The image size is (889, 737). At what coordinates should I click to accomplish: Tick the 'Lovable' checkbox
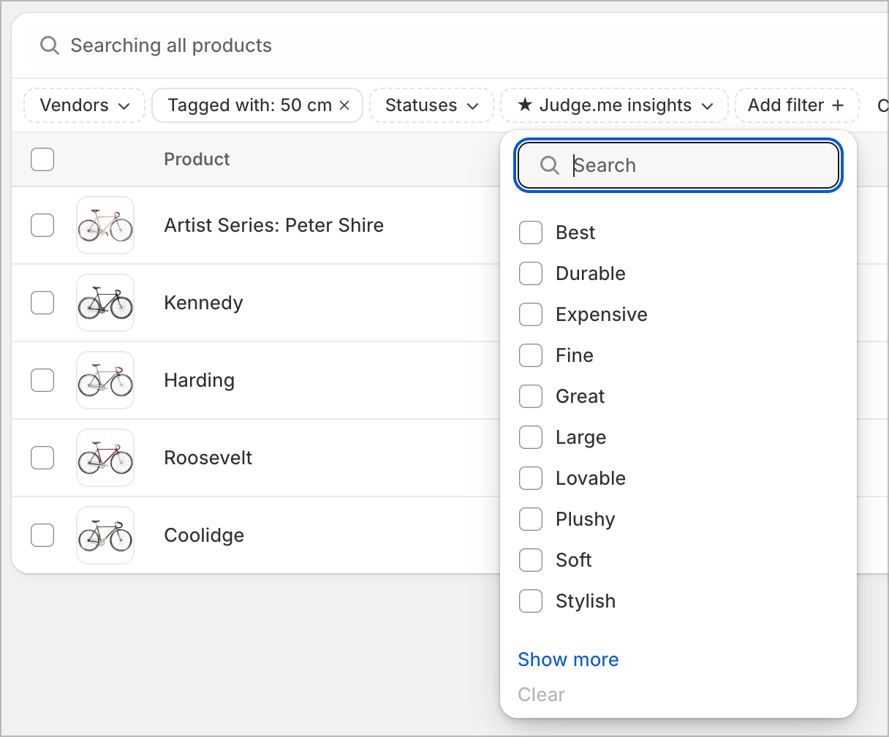coord(531,478)
